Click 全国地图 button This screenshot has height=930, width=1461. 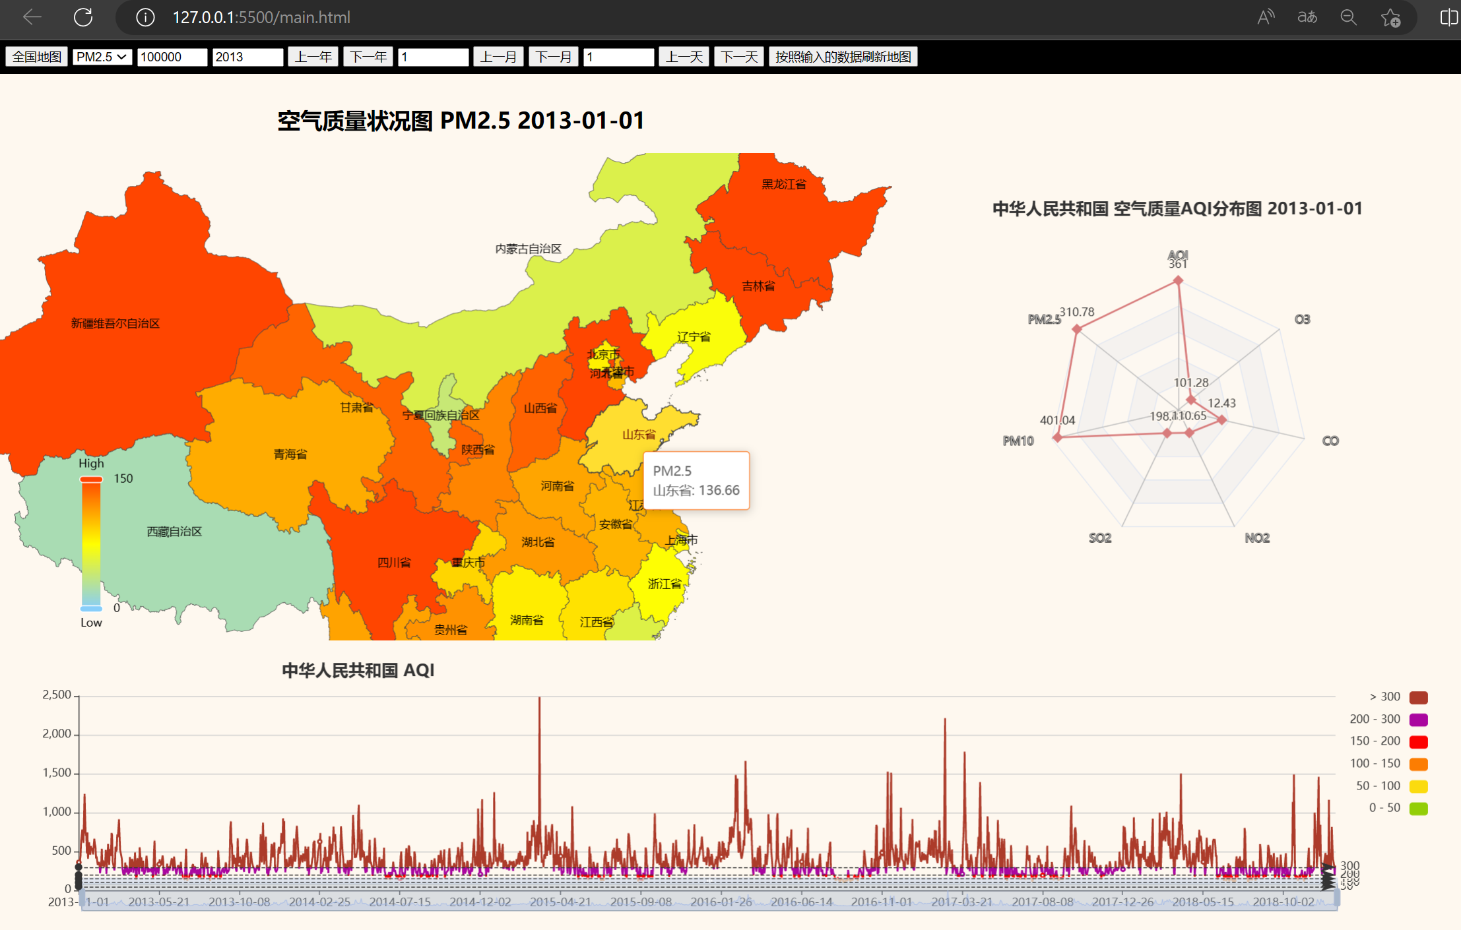(37, 57)
